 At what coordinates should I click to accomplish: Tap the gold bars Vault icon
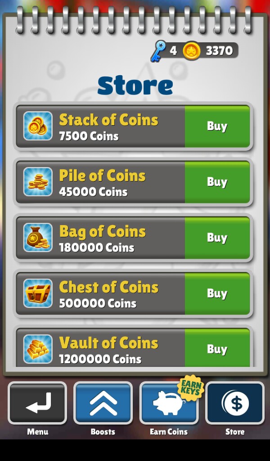(x=38, y=349)
